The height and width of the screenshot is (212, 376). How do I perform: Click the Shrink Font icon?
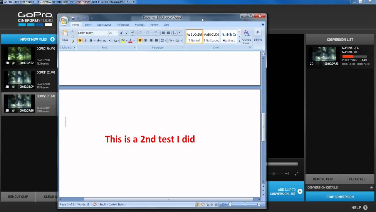point(127,33)
